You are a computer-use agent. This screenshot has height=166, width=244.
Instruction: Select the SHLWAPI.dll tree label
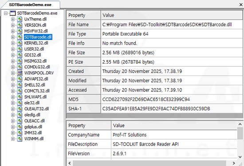(35, 97)
